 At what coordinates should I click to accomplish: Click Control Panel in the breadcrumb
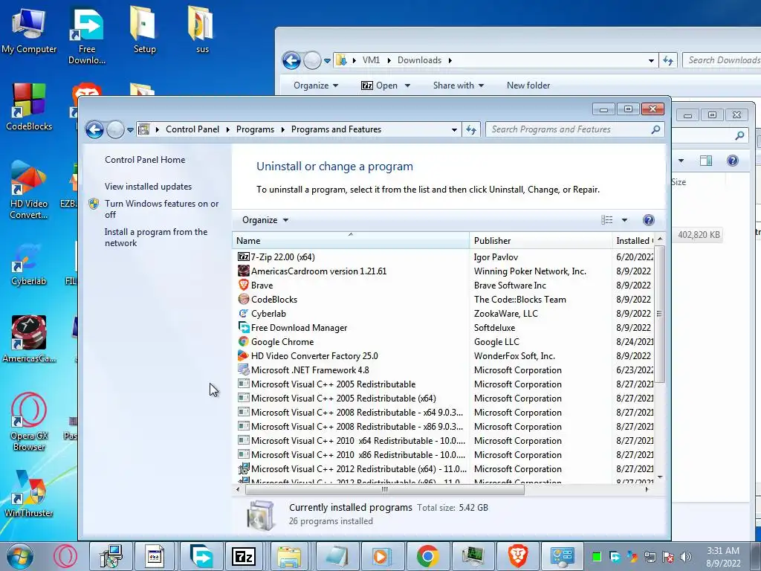(192, 129)
